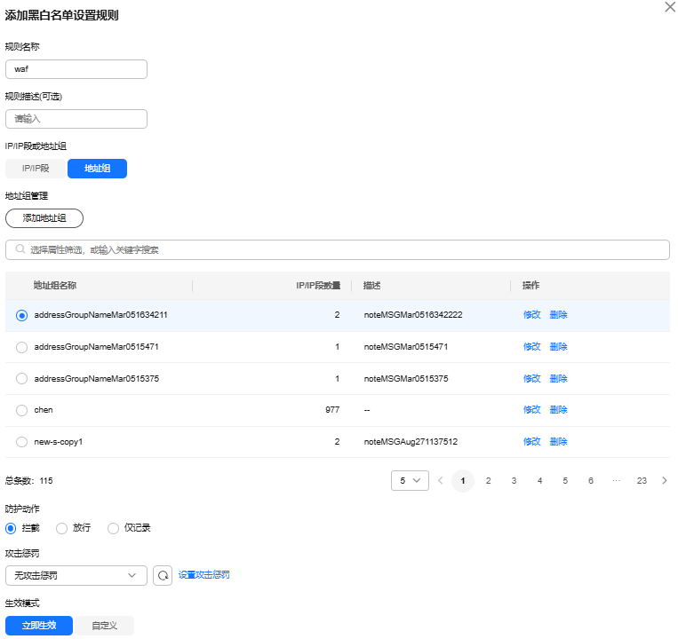The width and height of the screenshot is (678, 639).
Task: Switch to the IP/IP段 tab
Action: coord(36,169)
